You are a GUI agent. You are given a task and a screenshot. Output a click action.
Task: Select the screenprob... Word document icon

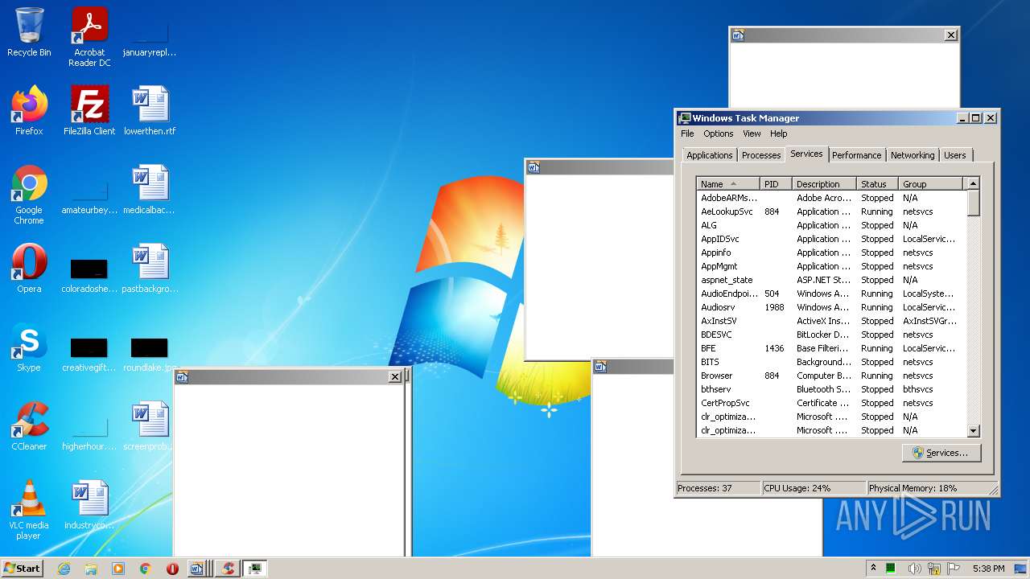(150, 426)
